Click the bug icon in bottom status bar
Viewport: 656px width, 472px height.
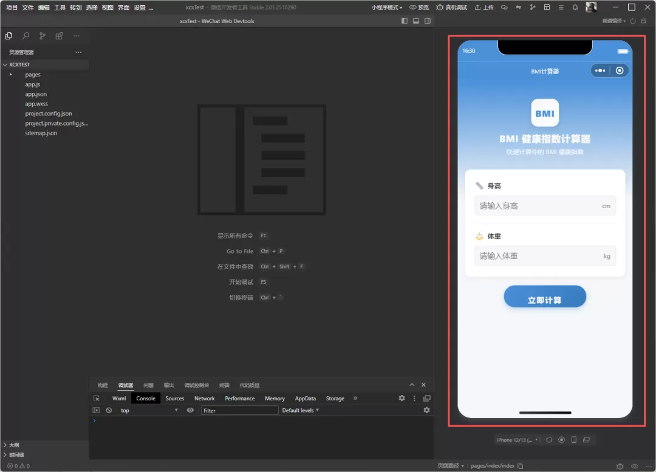pos(620,466)
